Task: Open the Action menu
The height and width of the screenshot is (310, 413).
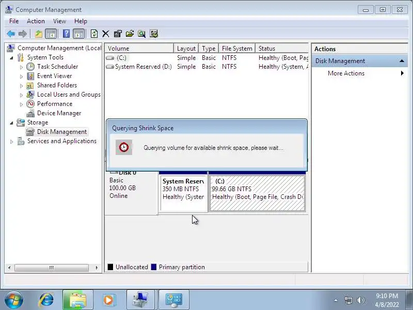Action: (x=36, y=21)
